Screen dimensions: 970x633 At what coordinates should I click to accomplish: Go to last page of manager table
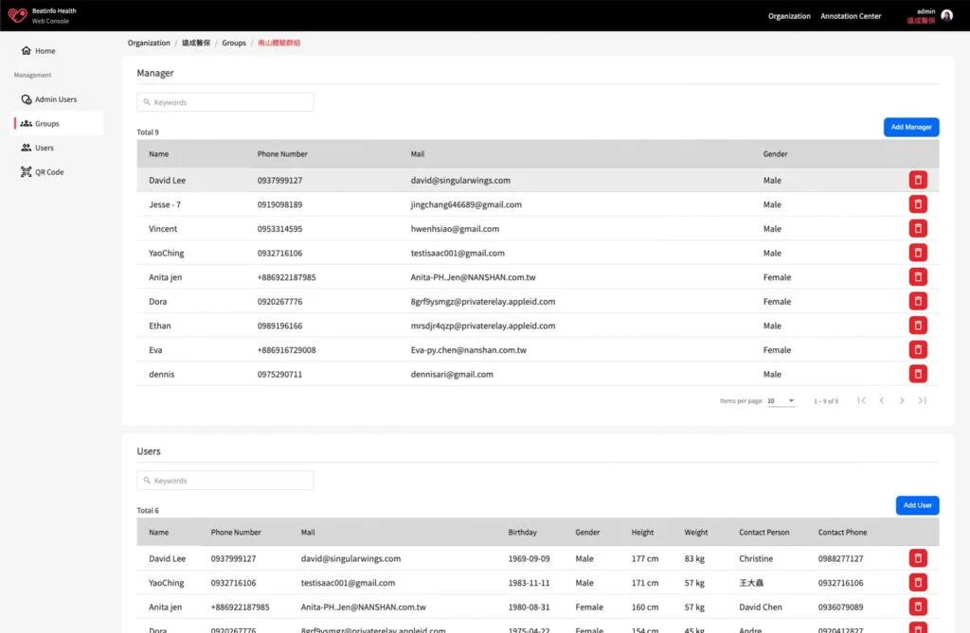922,400
